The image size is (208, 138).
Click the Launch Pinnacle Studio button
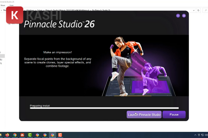click(x=144, y=115)
